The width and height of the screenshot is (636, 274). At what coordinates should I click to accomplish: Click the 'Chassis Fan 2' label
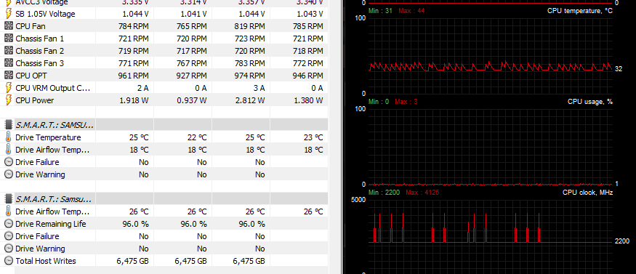tap(40, 51)
